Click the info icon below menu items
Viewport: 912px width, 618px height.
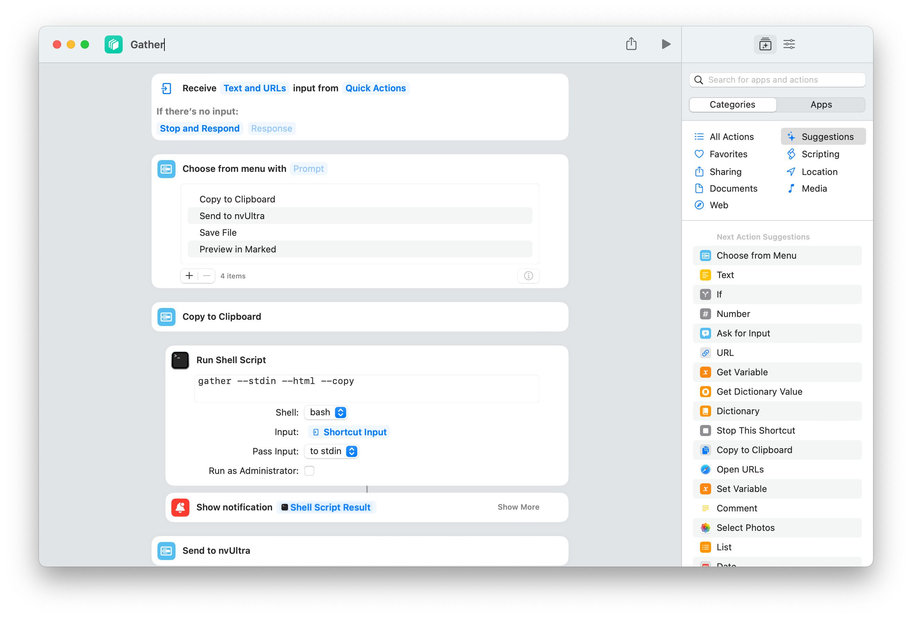[x=528, y=276]
